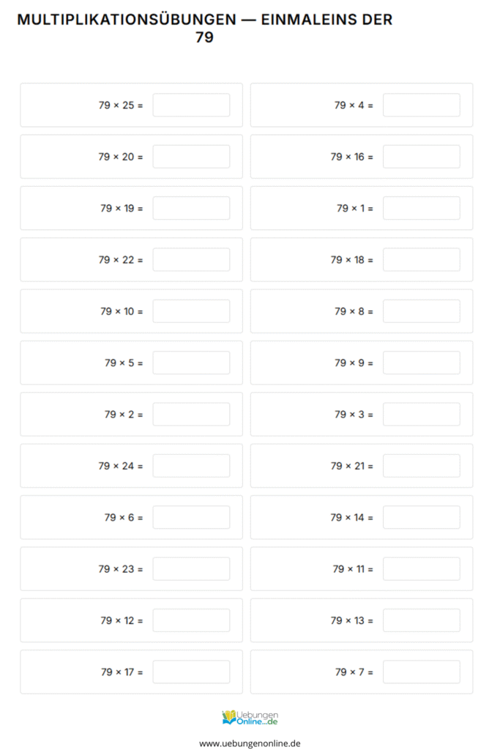Select the 79 × 19 answer box
Screen dimensions: 500x750
point(191,208)
